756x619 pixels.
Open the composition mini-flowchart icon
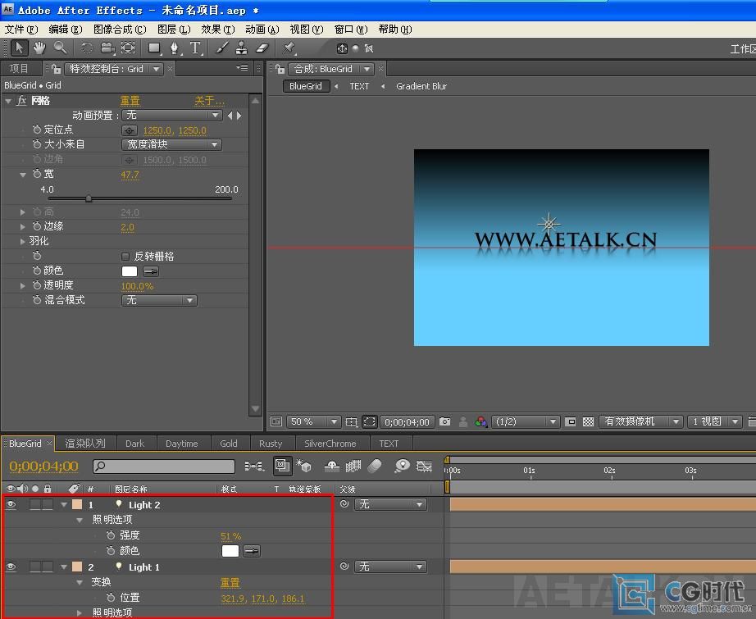[x=254, y=467]
